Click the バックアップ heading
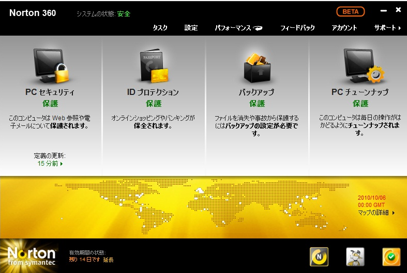The height and width of the screenshot is (273, 407). [x=257, y=92]
